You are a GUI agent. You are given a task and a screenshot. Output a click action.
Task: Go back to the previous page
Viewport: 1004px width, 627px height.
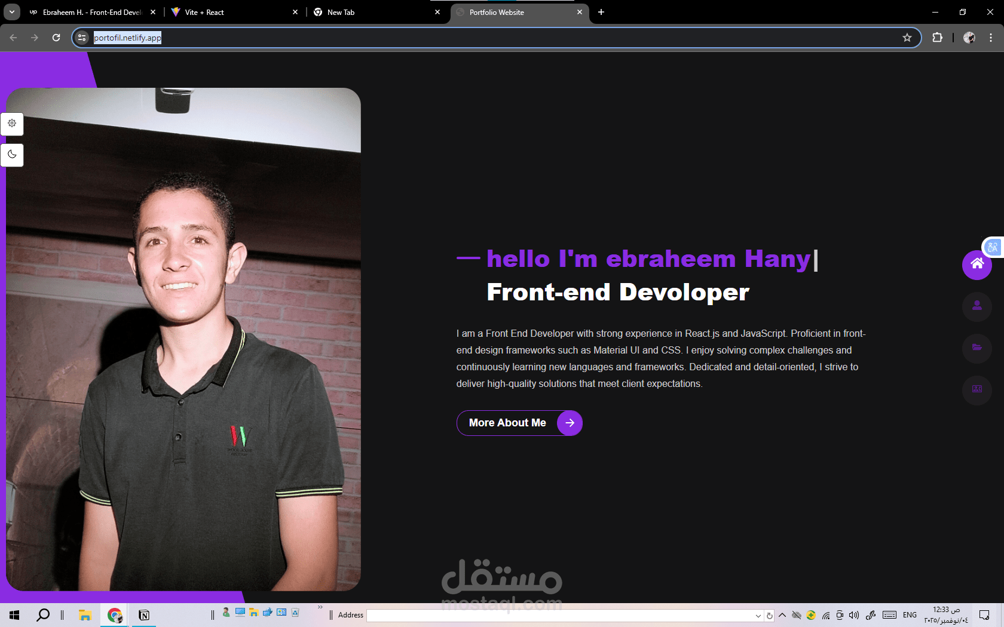(13, 38)
